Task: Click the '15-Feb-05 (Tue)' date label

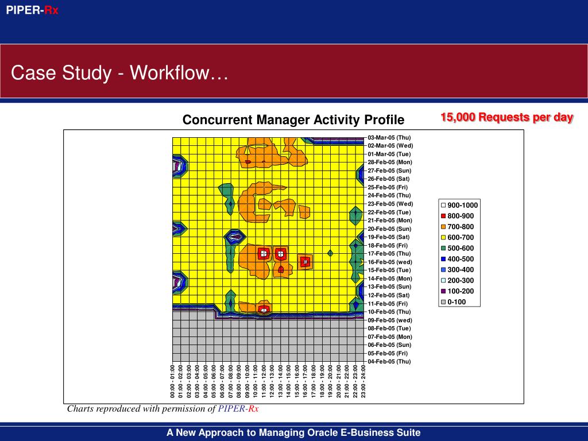Action: click(389, 270)
